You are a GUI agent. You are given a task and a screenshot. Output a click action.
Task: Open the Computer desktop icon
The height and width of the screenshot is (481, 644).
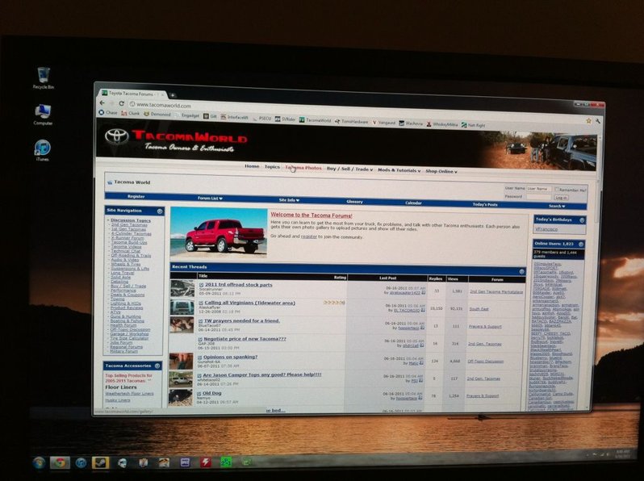click(43, 114)
